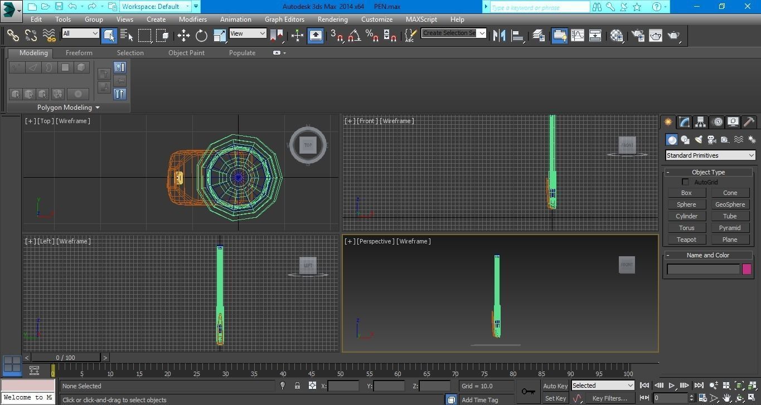Open the selection filter dropdown showing All
The image size is (761, 405).
coord(80,33)
